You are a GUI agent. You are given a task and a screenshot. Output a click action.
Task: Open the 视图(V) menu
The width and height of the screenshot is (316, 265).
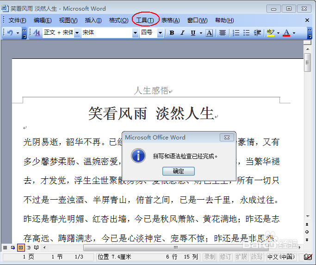coord(68,20)
